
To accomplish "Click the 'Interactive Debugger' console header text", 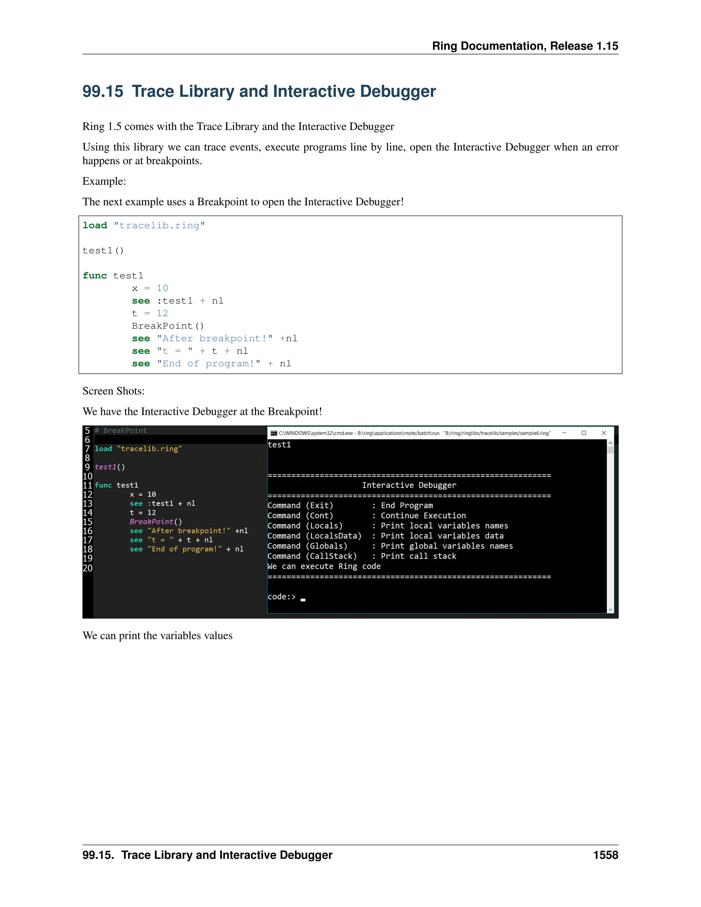I will (409, 485).
